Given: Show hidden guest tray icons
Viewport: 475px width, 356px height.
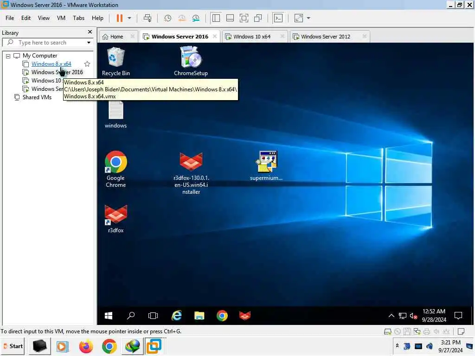Looking at the screenshot, I should [392, 316].
